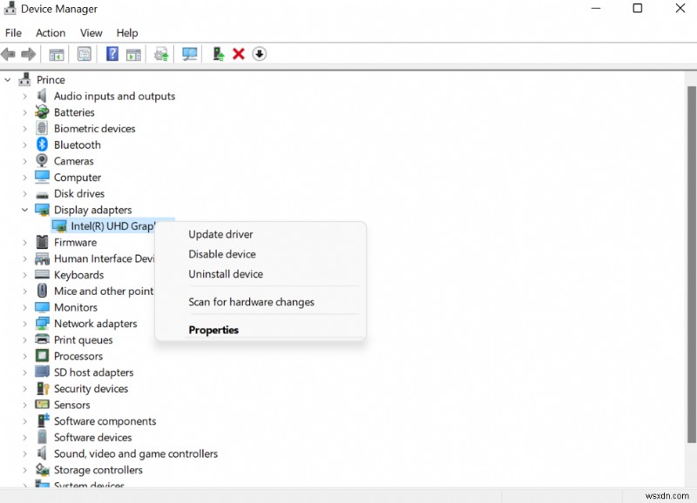The height and width of the screenshot is (503, 697).
Task: Click the Disk drives icon
Action: [x=42, y=194]
